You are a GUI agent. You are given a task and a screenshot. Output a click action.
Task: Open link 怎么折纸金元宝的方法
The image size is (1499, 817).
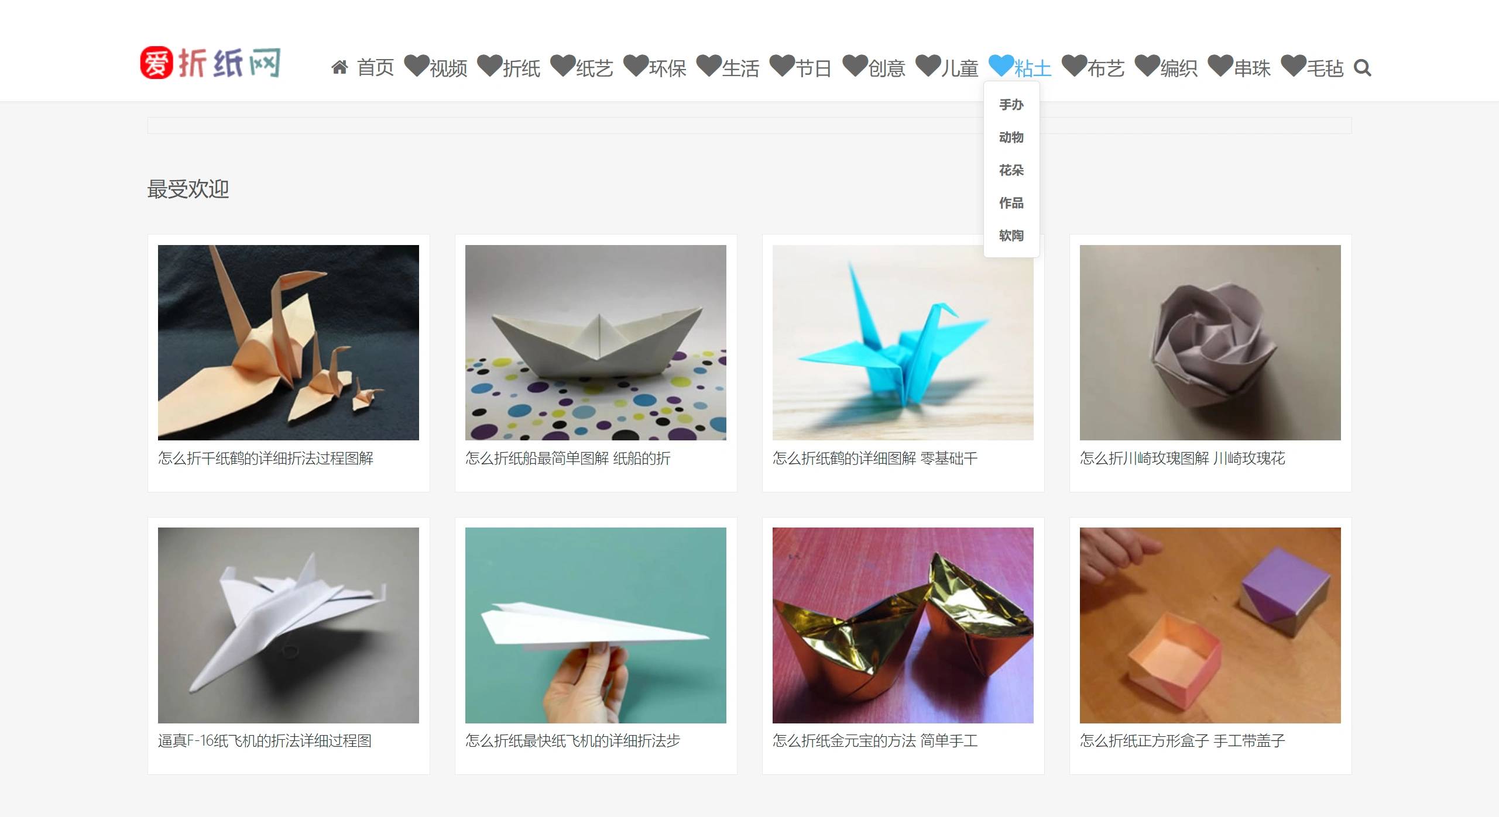[x=845, y=741]
